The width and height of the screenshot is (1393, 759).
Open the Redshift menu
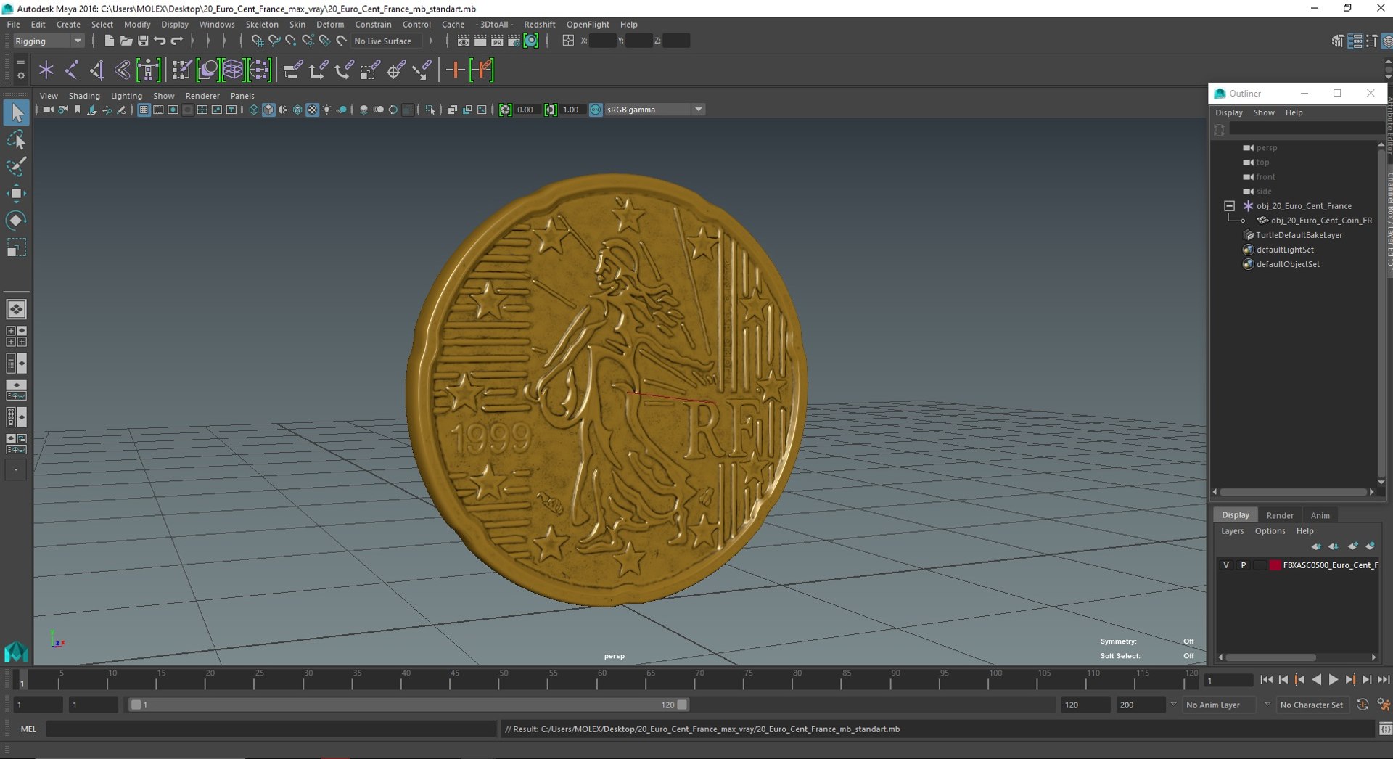tap(539, 24)
